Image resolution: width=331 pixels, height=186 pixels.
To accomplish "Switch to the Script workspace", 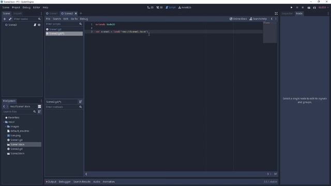I will click(x=171, y=7).
